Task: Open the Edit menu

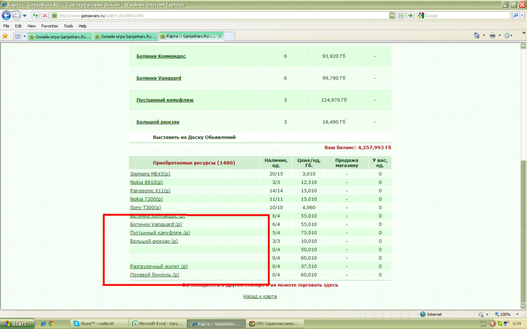Action: pyautogui.click(x=18, y=26)
